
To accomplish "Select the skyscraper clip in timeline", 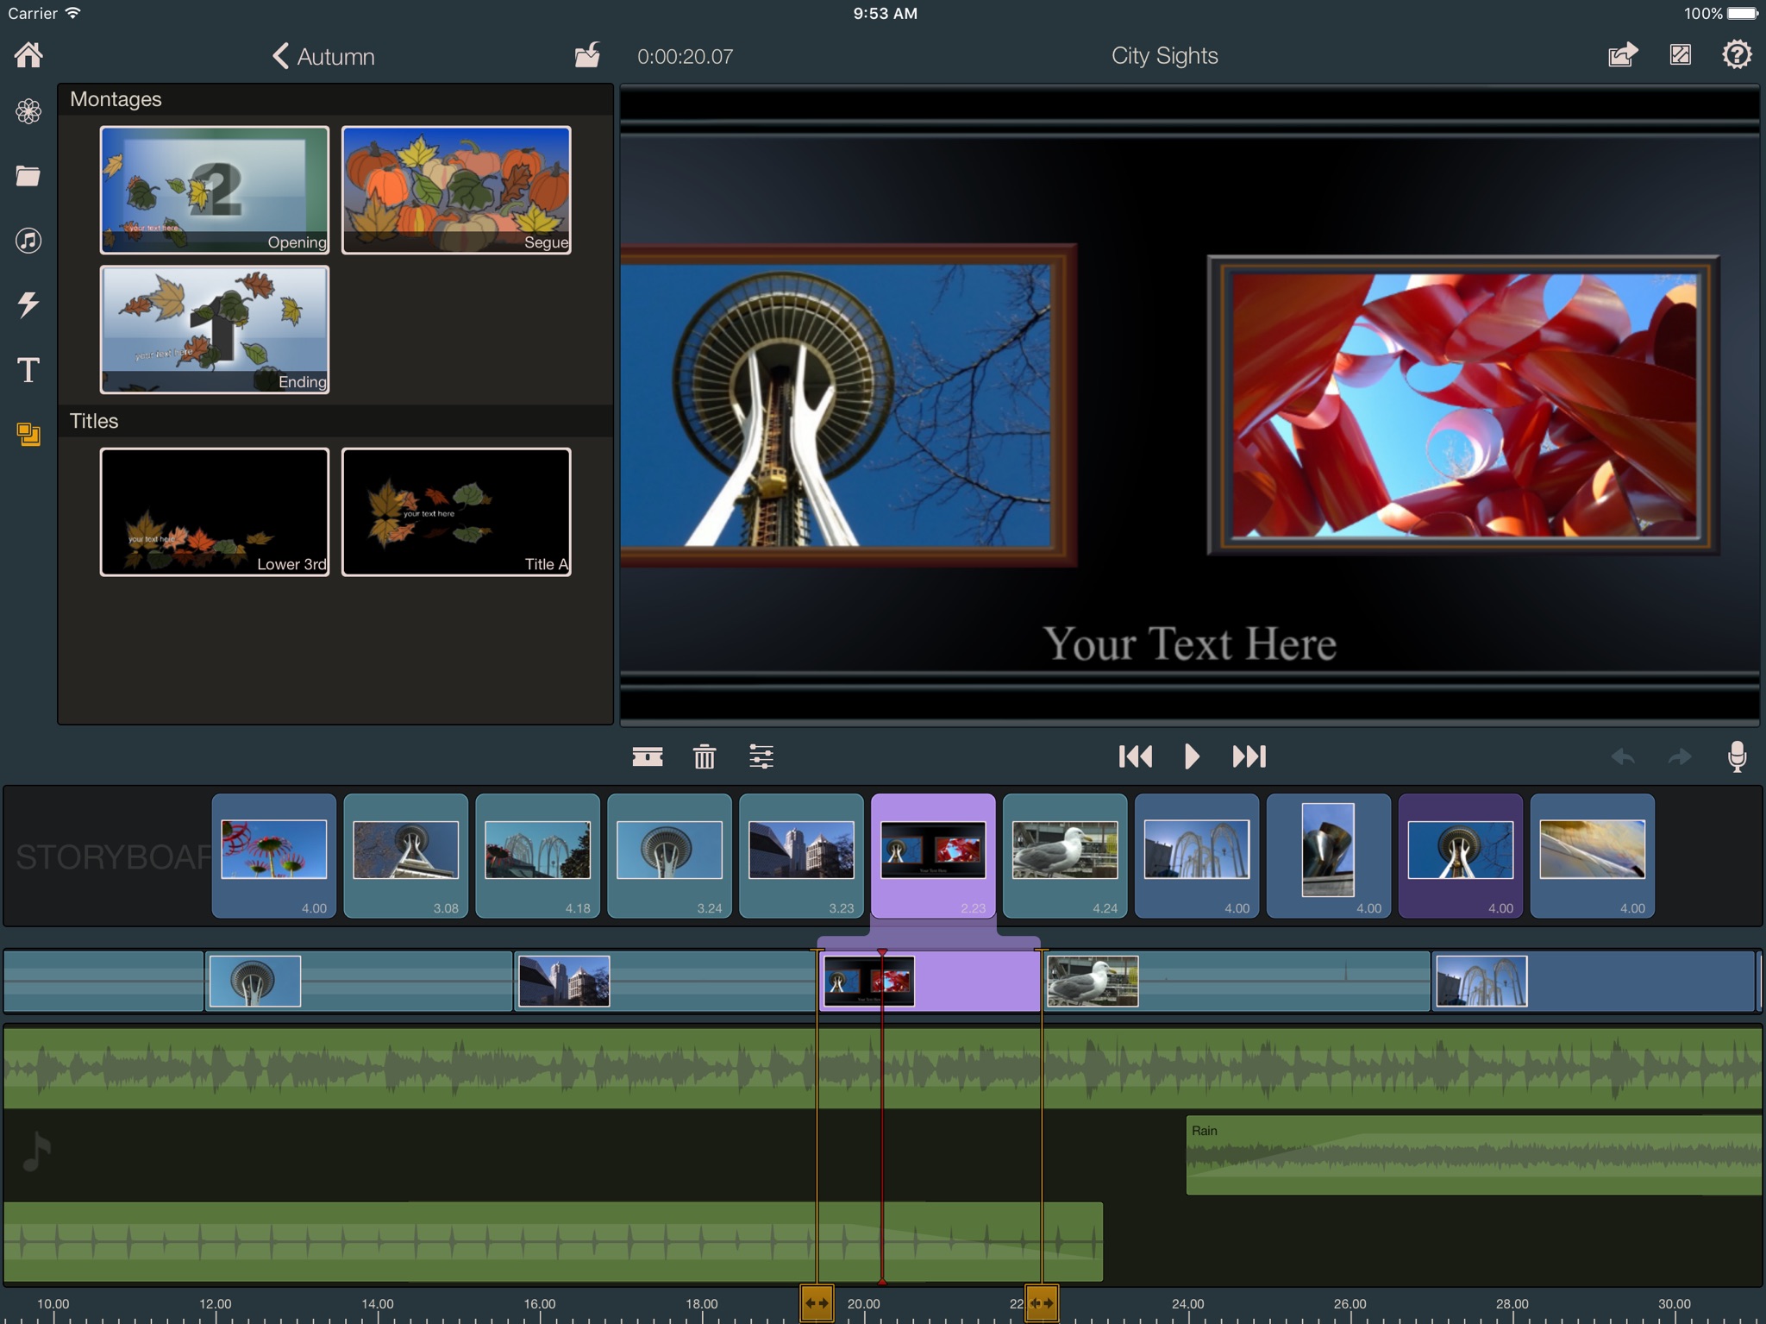I will click(x=665, y=981).
